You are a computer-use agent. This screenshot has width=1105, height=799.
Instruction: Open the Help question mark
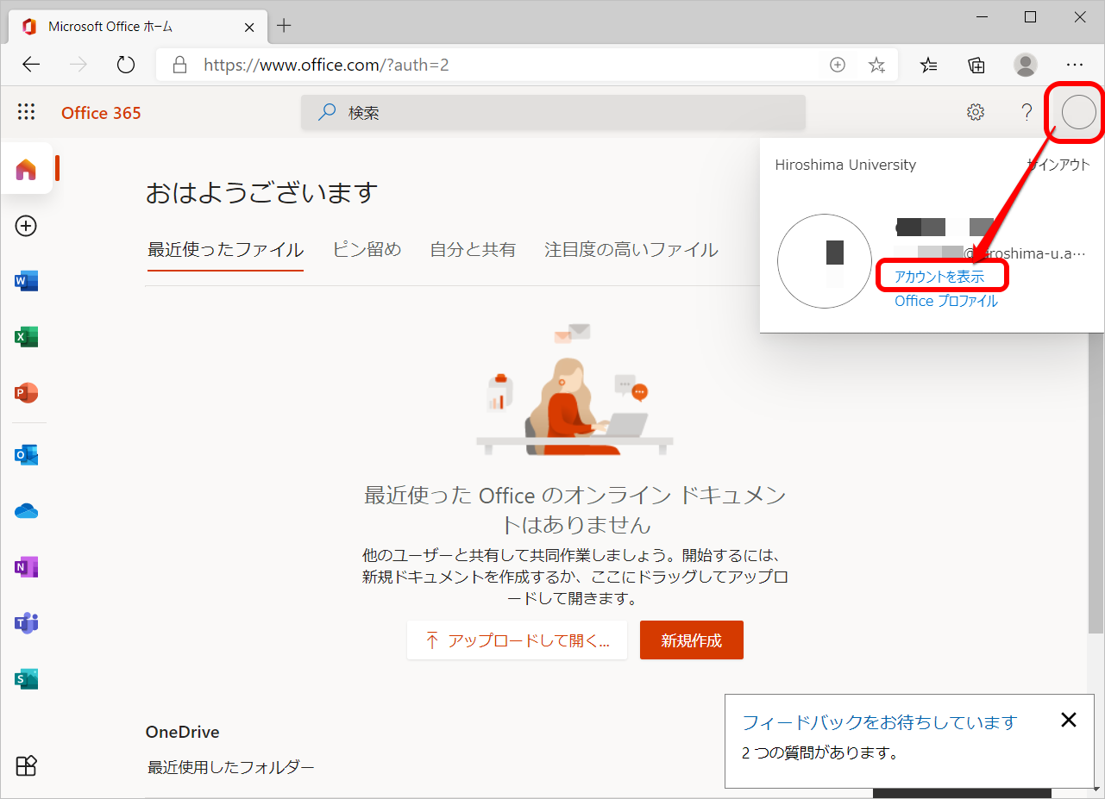(1027, 112)
